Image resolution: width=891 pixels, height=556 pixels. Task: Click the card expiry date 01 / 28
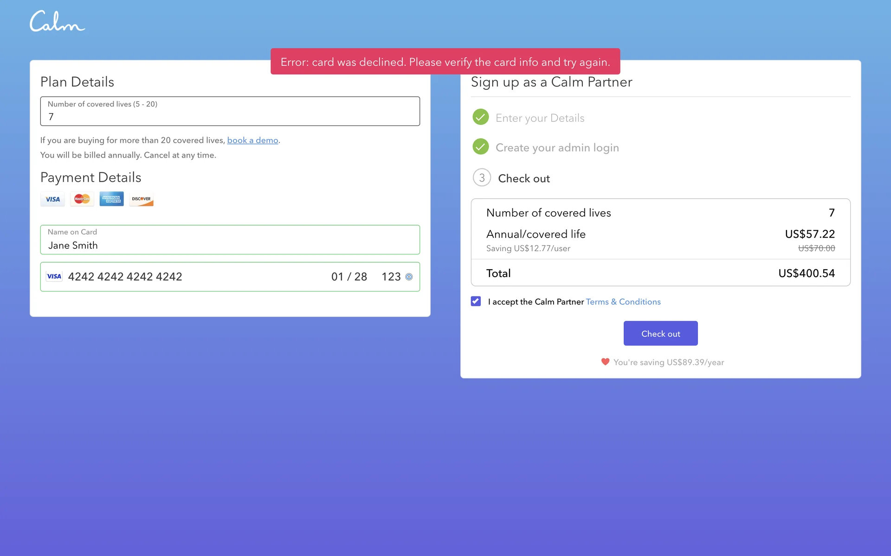(x=349, y=277)
